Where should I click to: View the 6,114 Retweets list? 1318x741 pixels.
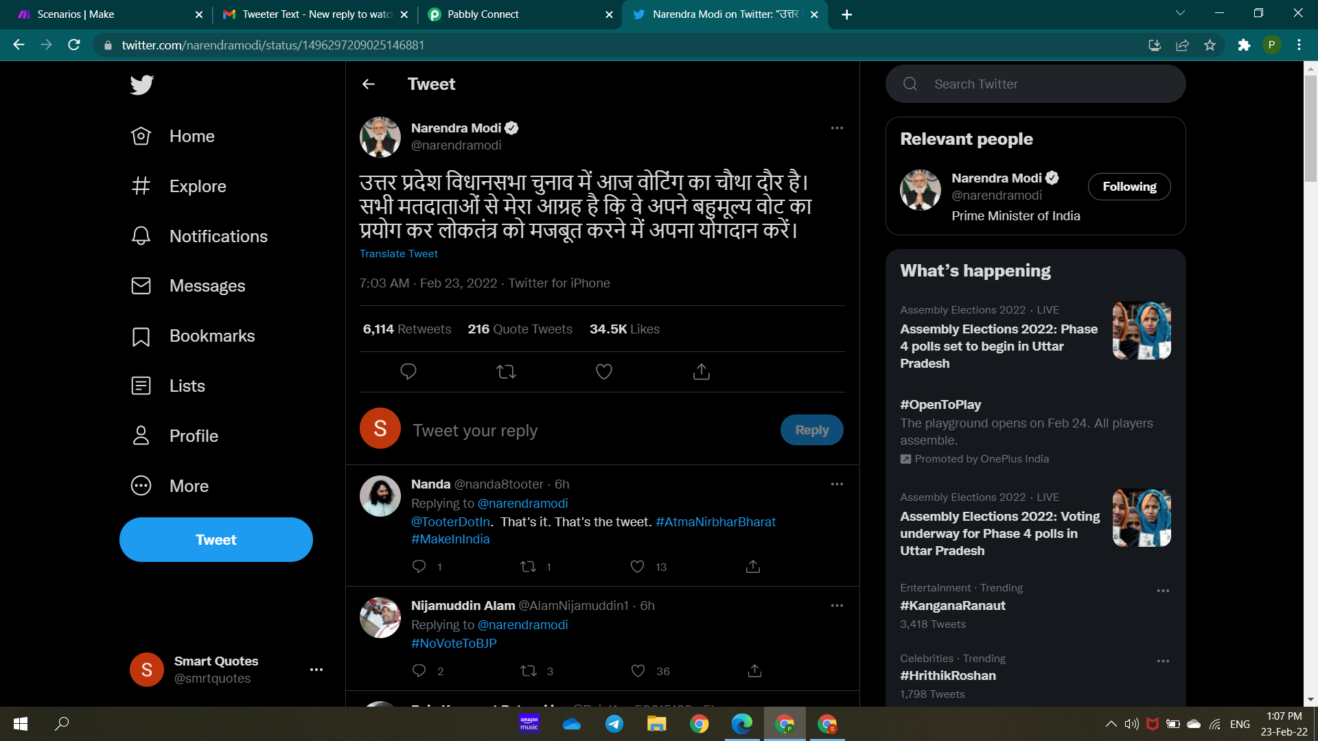407,329
